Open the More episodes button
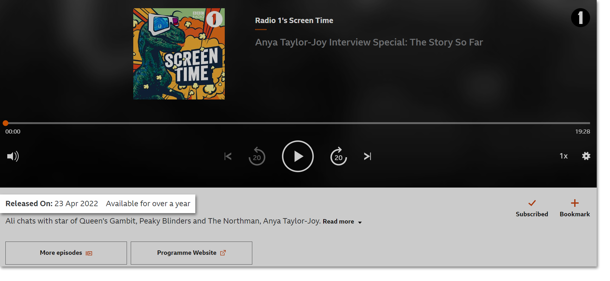610x281 pixels. coord(66,253)
